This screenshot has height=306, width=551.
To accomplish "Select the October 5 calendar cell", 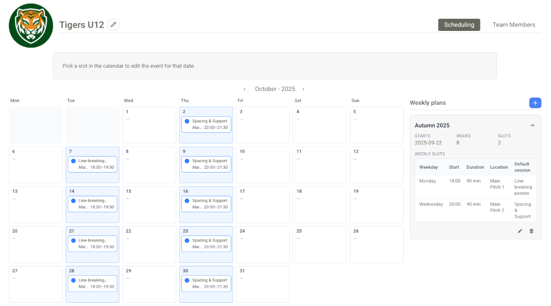I will pos(377,125).
